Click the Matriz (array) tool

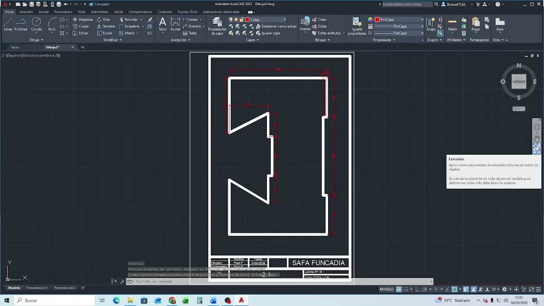[x=127, y=33]
